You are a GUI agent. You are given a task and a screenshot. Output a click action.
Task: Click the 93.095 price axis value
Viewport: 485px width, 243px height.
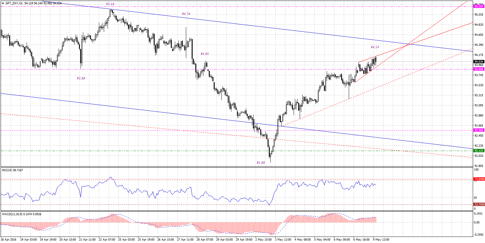coord(479,105)
